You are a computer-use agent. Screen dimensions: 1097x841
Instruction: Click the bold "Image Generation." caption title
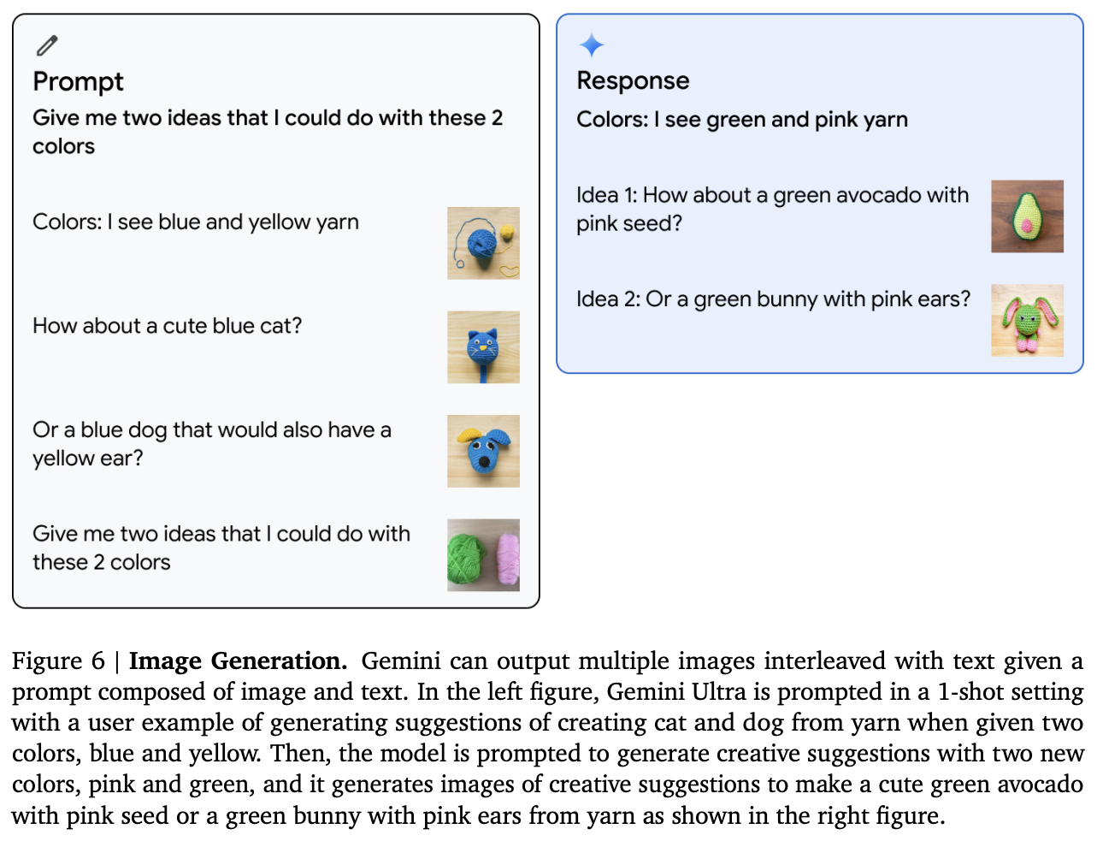tap(238, 661)
